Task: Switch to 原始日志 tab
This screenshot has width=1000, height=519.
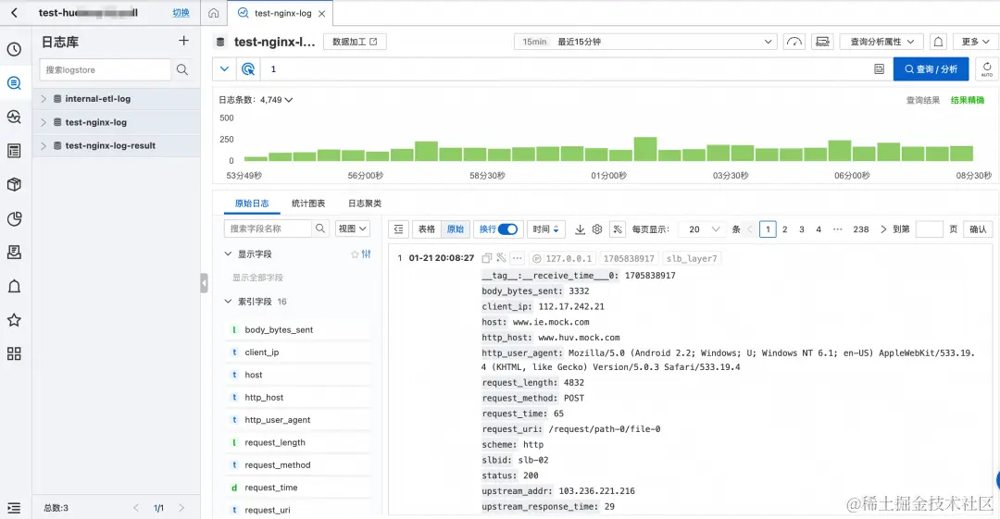Action: tap(252, 204)
